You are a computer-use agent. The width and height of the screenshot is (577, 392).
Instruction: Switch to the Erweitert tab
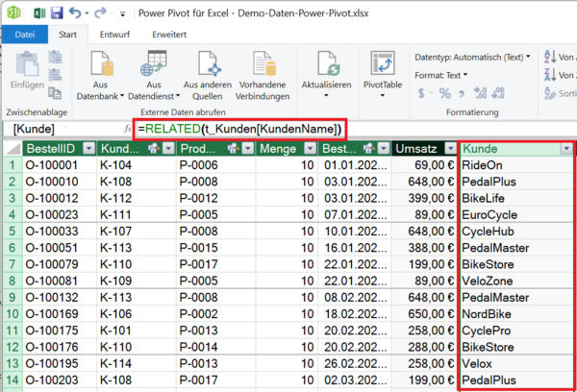click(x=169, y=35)
